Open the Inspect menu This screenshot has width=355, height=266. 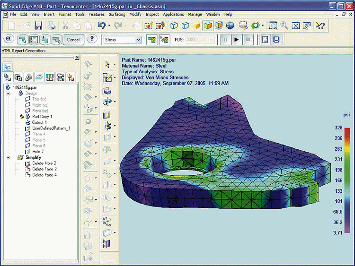point(152,14)
